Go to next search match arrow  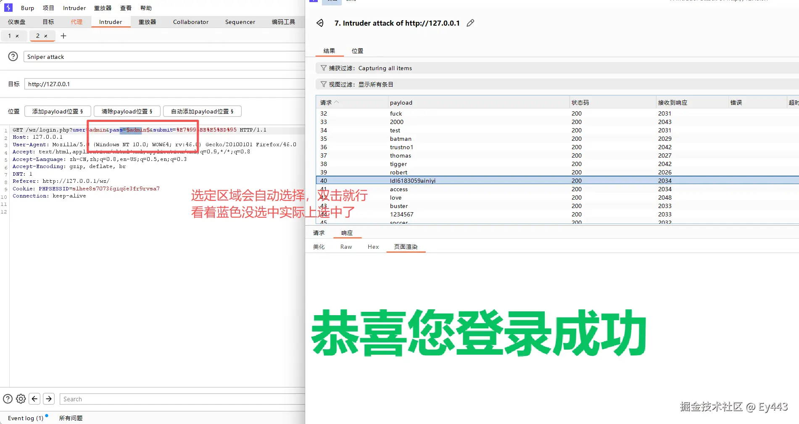click(x=49, y=399)
